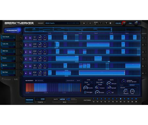Screen dimensions: 148x125
Task: Open the help question mark icon
Action: (x=106, y=23)
